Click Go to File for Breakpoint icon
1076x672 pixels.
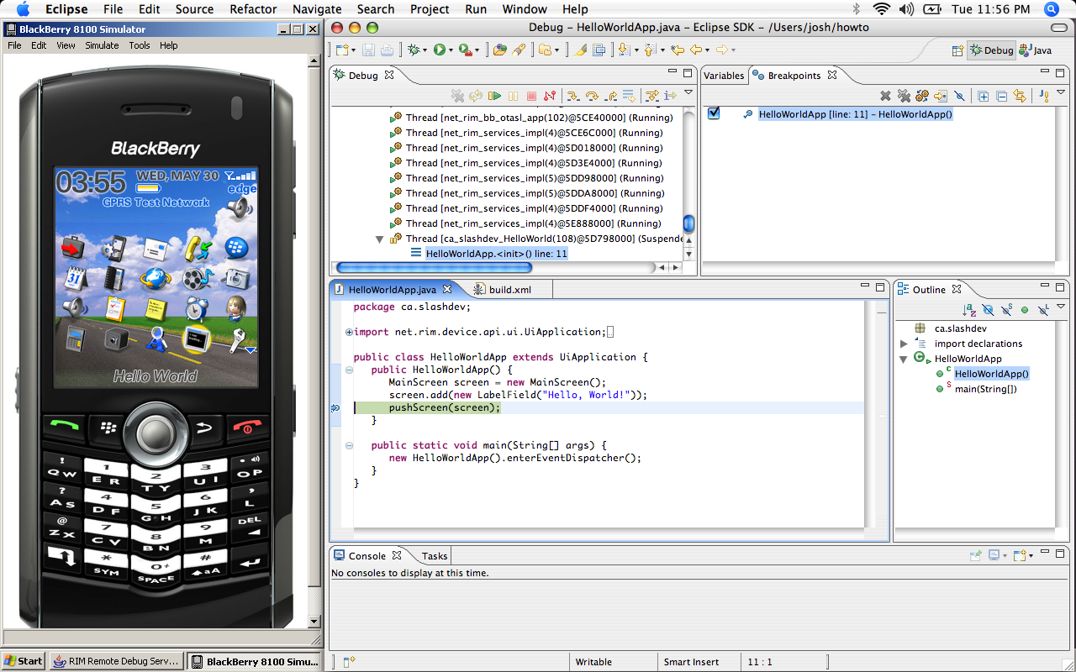941,96
